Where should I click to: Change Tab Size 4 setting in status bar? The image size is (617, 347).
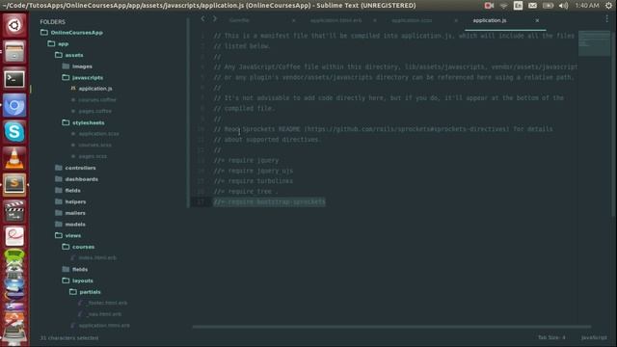click(x=551, y=337)
